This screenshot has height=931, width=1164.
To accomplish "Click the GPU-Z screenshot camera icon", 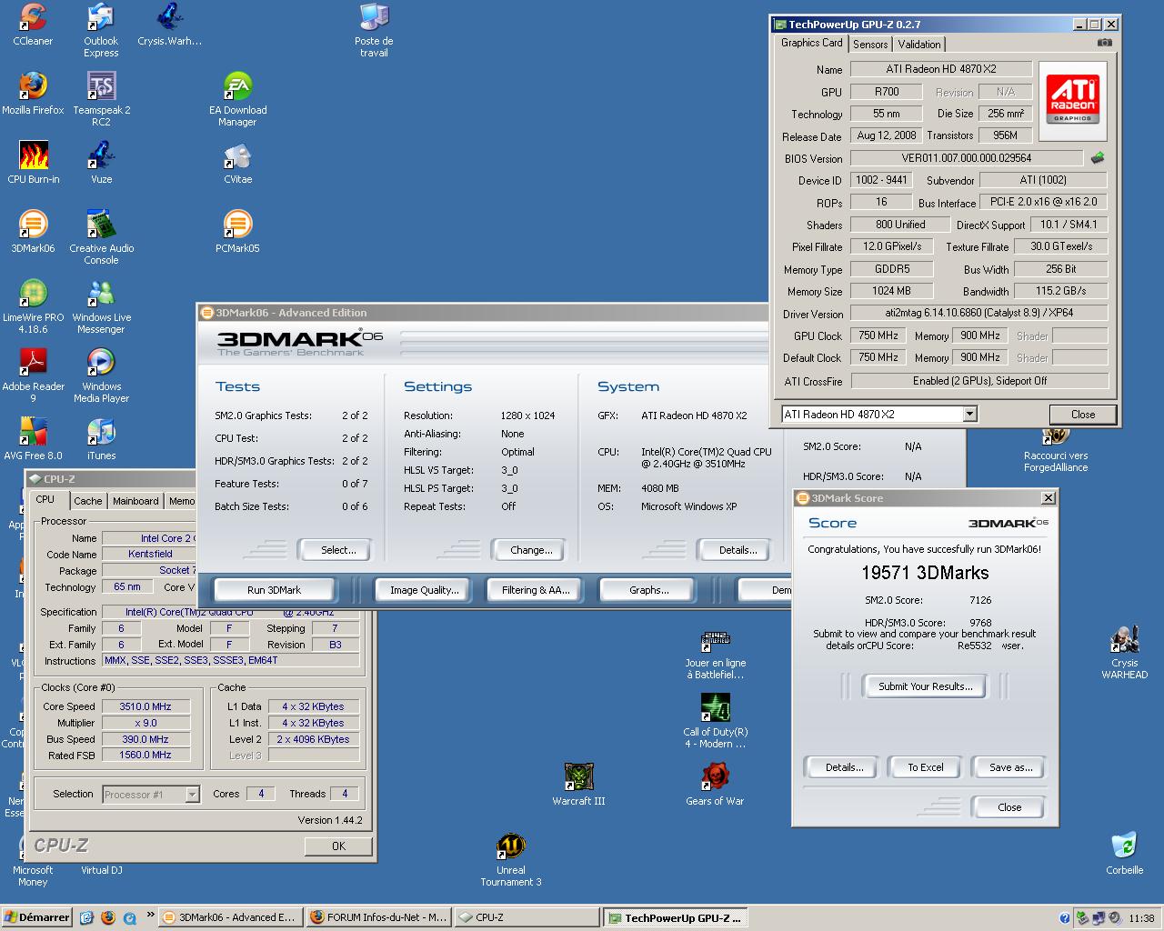I will (x=1104, y=43).
